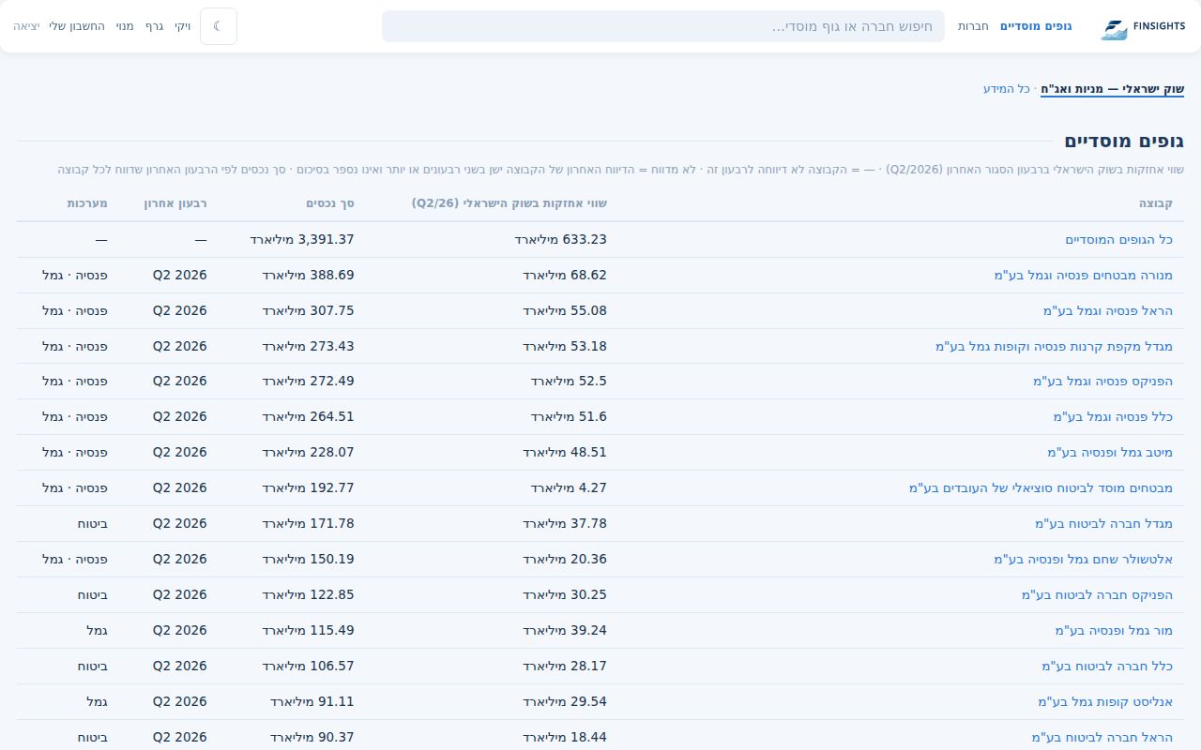
Task: Click the 4.27 מיליארד holdings cell
Action: pyautogui.click(x=570, y=488)
